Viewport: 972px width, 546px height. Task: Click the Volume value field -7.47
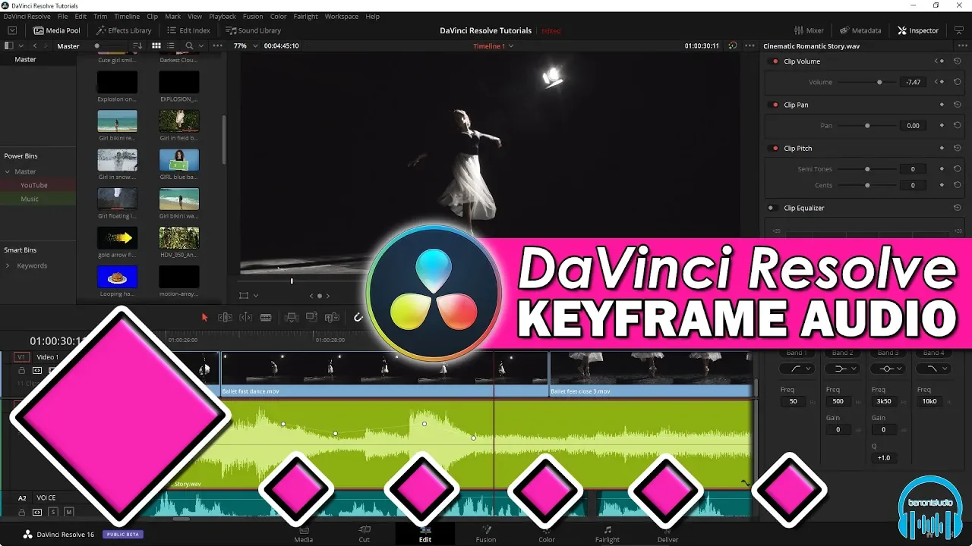913,82
